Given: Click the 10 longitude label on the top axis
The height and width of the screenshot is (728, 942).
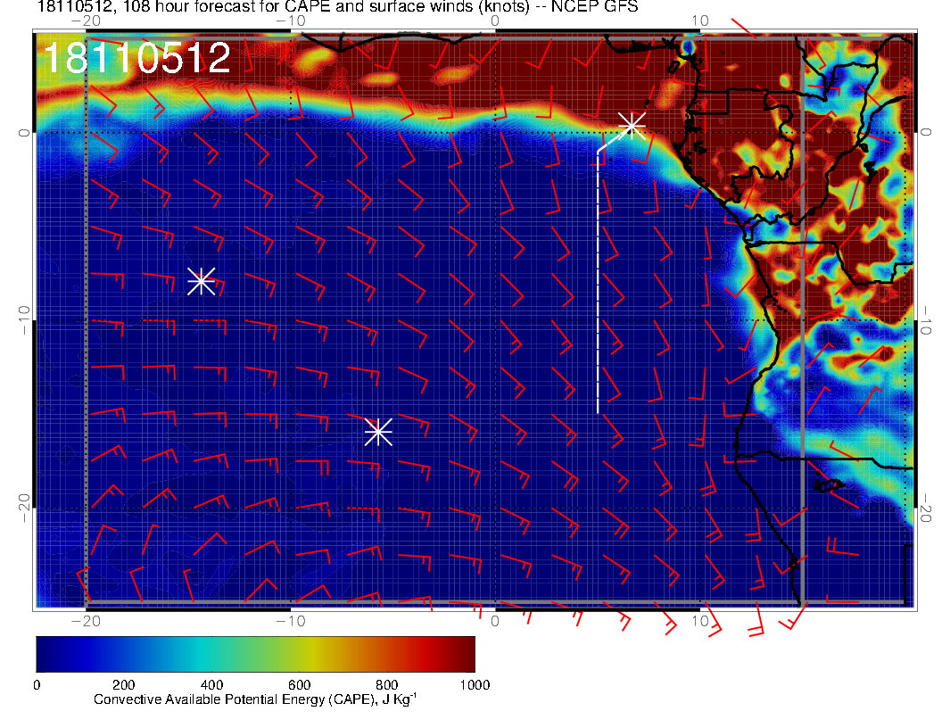Looking at the screenshot, I should 701,21.
